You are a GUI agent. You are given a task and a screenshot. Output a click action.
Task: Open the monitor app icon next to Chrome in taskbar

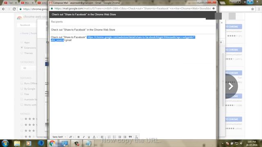pos(65,143)
